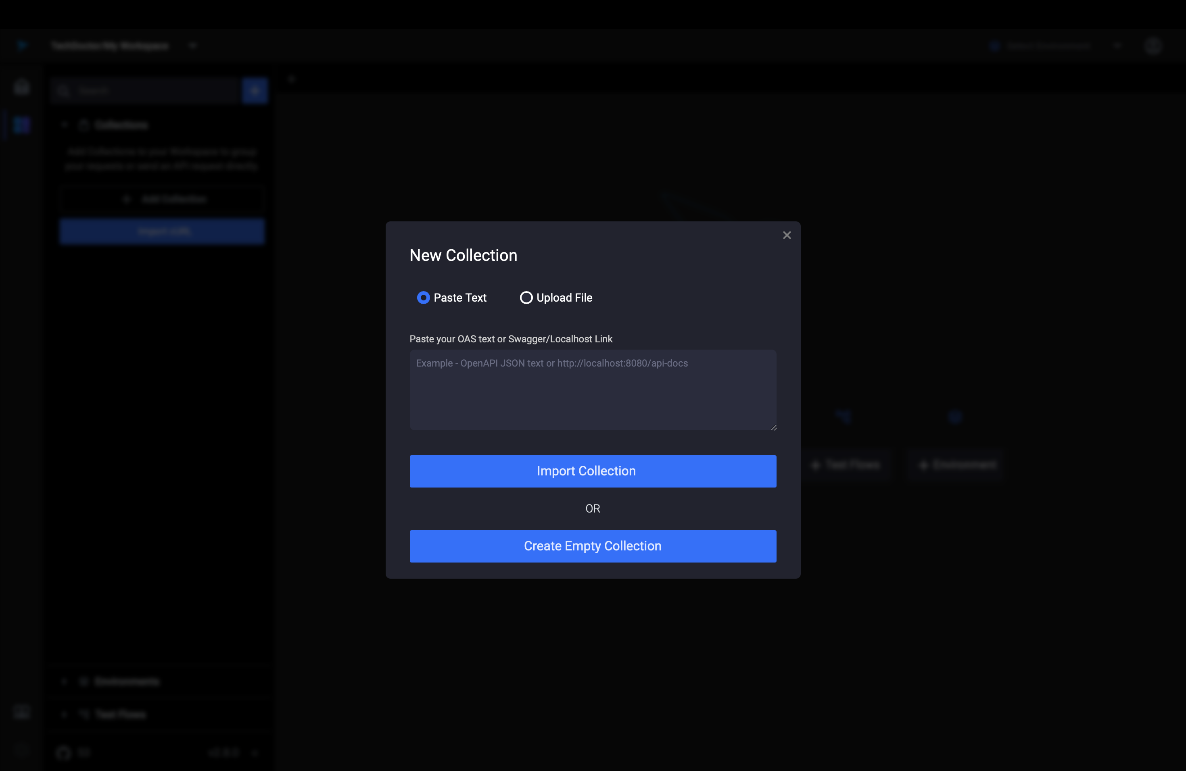
Task: Collapse the Collections tree section
Action: coord(64,125)
